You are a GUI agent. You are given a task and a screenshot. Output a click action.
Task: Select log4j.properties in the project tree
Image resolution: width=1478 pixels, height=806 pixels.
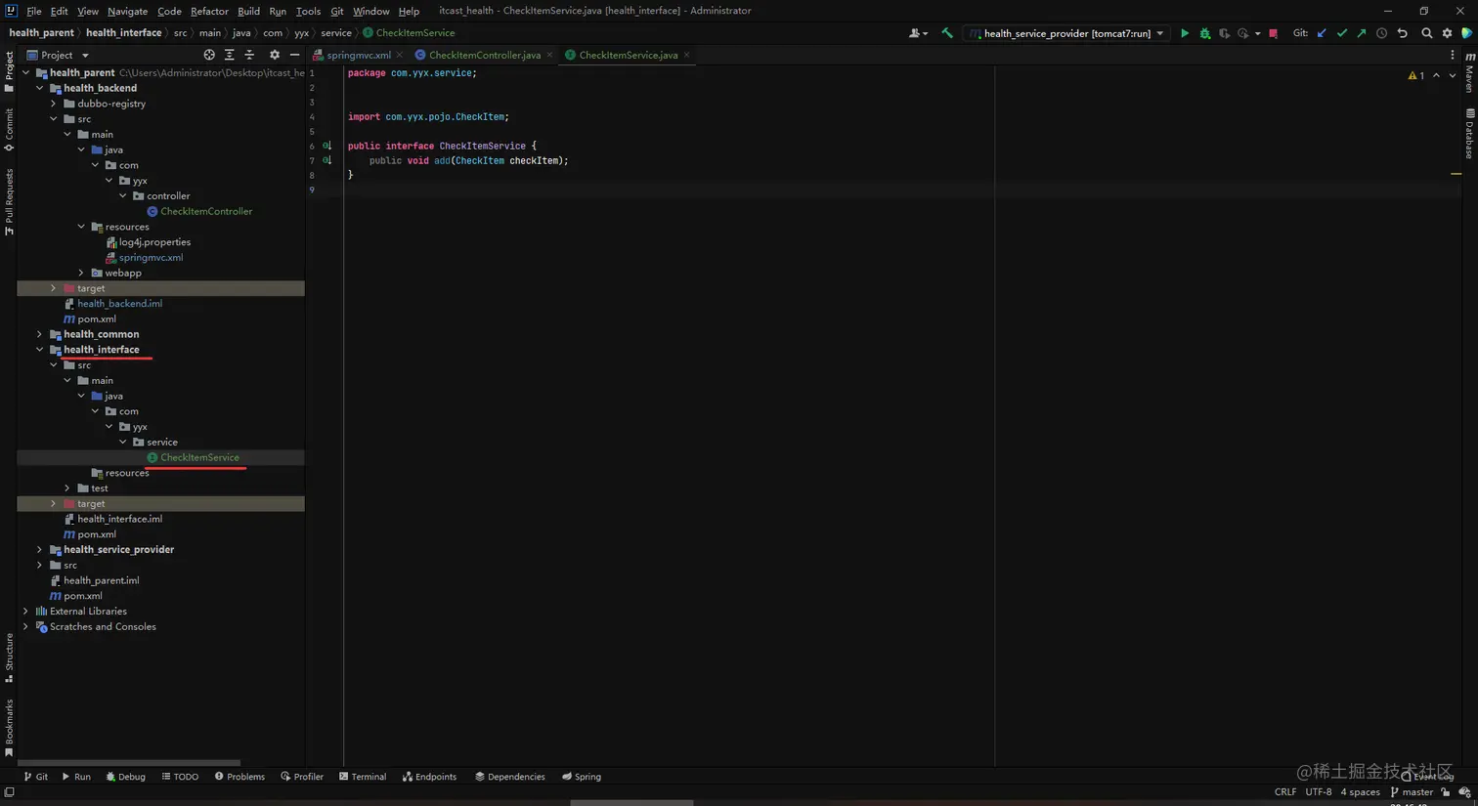[154, 242]
